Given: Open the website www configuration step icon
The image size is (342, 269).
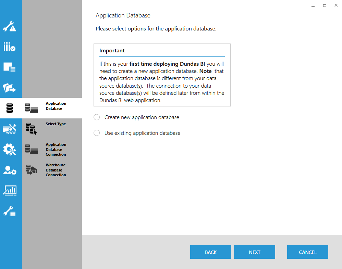Looking at the screenshot, I should pyautogui.click(x=9, y=129).
